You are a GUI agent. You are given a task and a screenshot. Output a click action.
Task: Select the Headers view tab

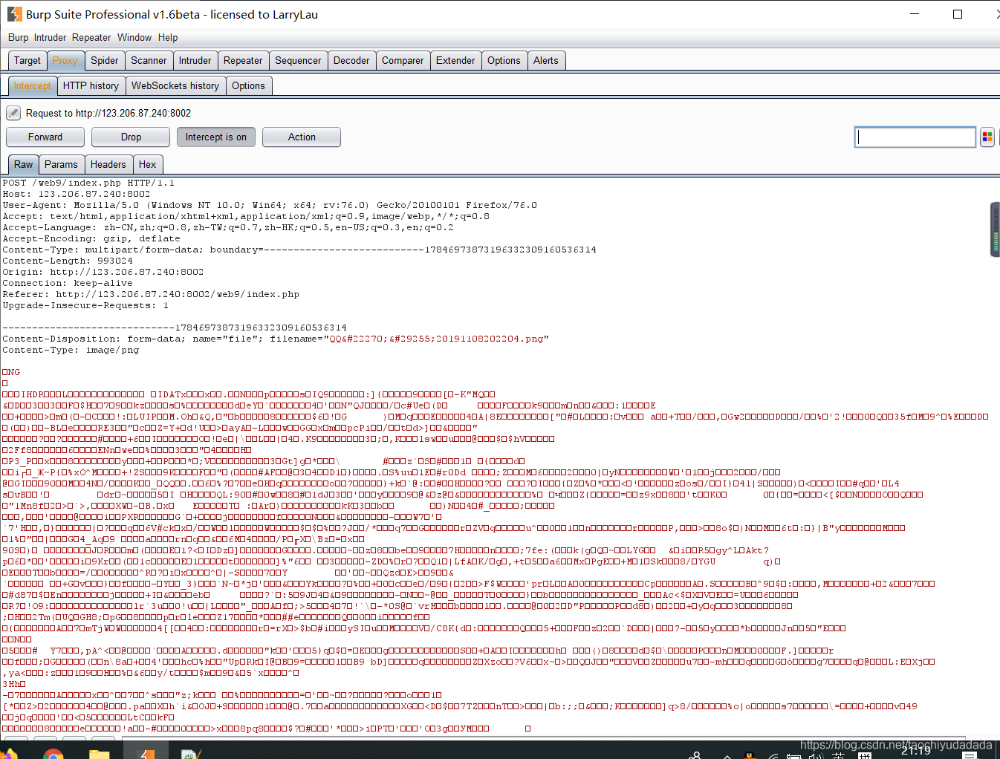click(108, 165)
